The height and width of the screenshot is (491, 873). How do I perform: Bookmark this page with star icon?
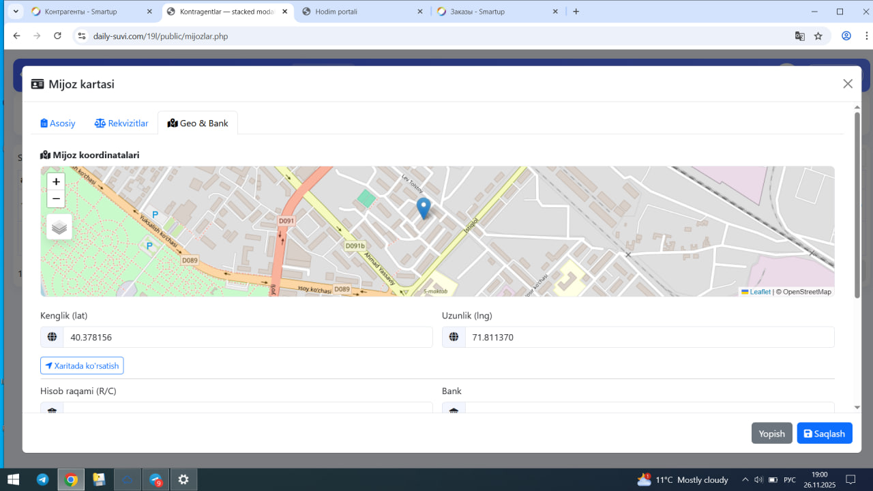pyautogui.click(x=818, y=36)
